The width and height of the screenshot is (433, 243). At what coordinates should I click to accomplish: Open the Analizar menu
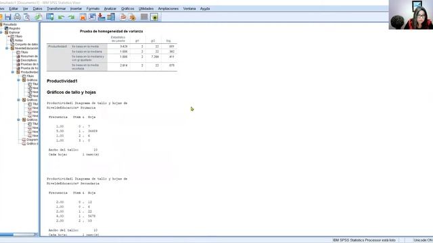[x=110, y=9]
